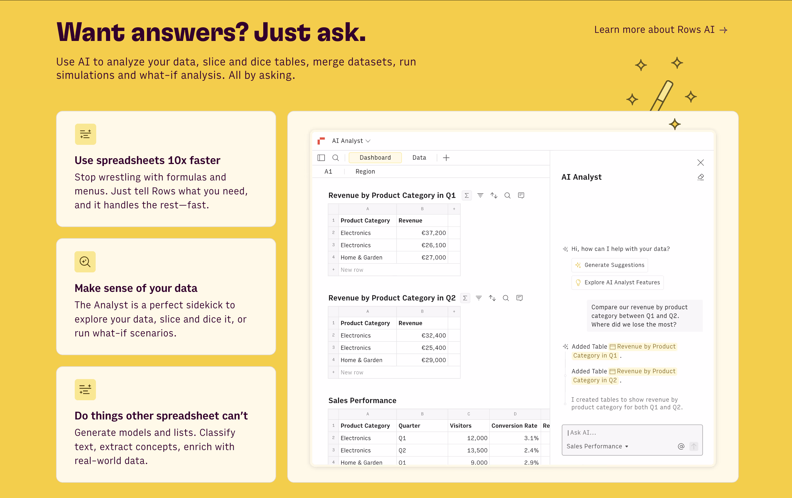Click Sales Performance table title
792x498 pixels.
tap(362, 401)
